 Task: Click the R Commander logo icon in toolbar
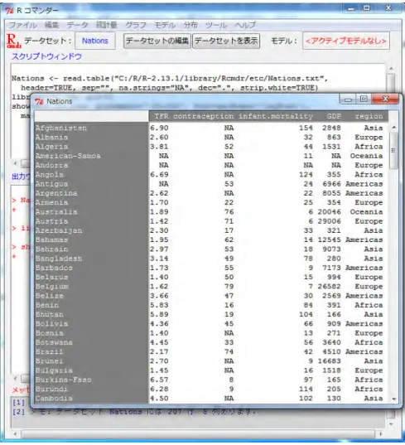click(x=14, y=41)
